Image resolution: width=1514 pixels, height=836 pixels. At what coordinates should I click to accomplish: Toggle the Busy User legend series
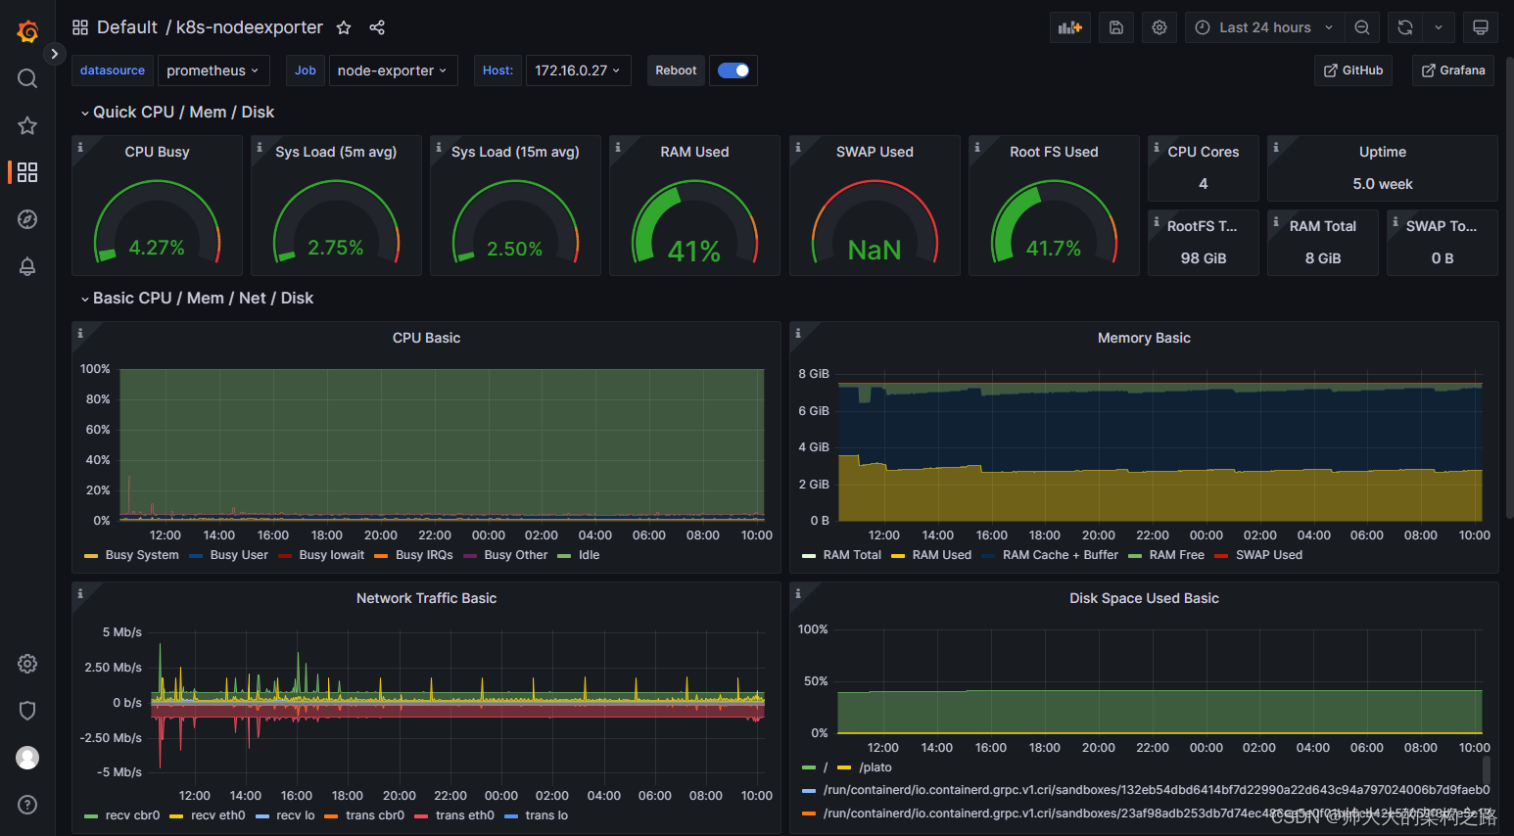[239, 555]
